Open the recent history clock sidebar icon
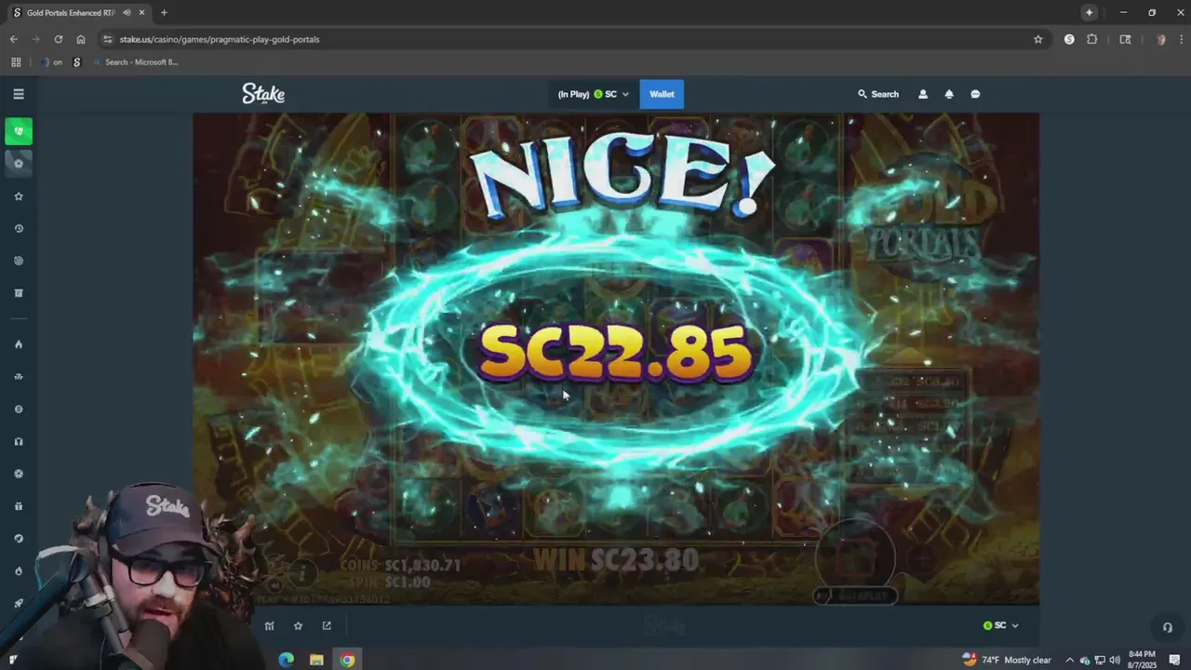The width and height of the screenshot is (1191, 670). click(19, 229)
